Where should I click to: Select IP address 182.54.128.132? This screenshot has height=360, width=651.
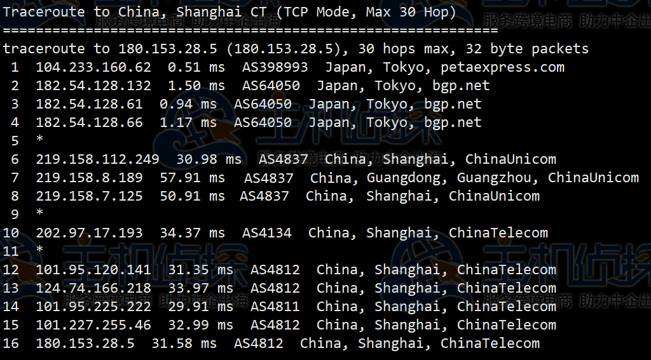93,86
